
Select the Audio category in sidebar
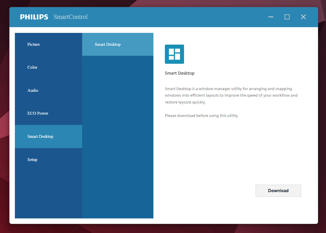coord(33,90)
